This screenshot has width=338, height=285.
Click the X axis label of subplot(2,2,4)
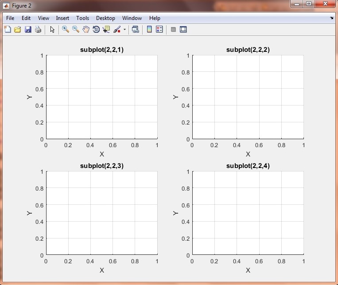[248, 270]
